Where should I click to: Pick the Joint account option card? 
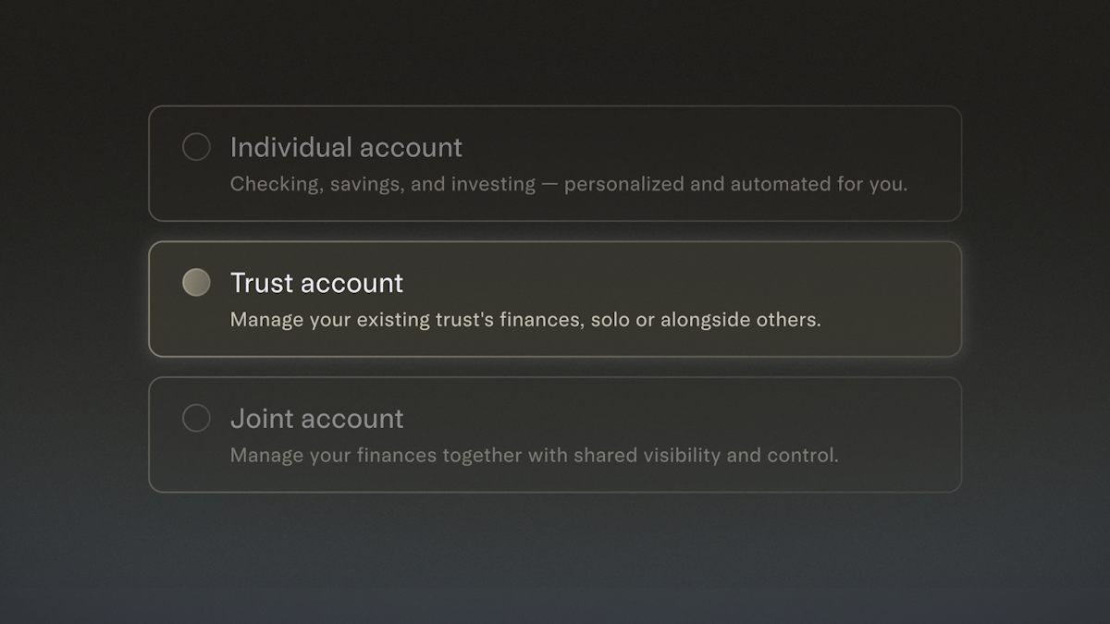pyautogui.click(x=555, y=434)
